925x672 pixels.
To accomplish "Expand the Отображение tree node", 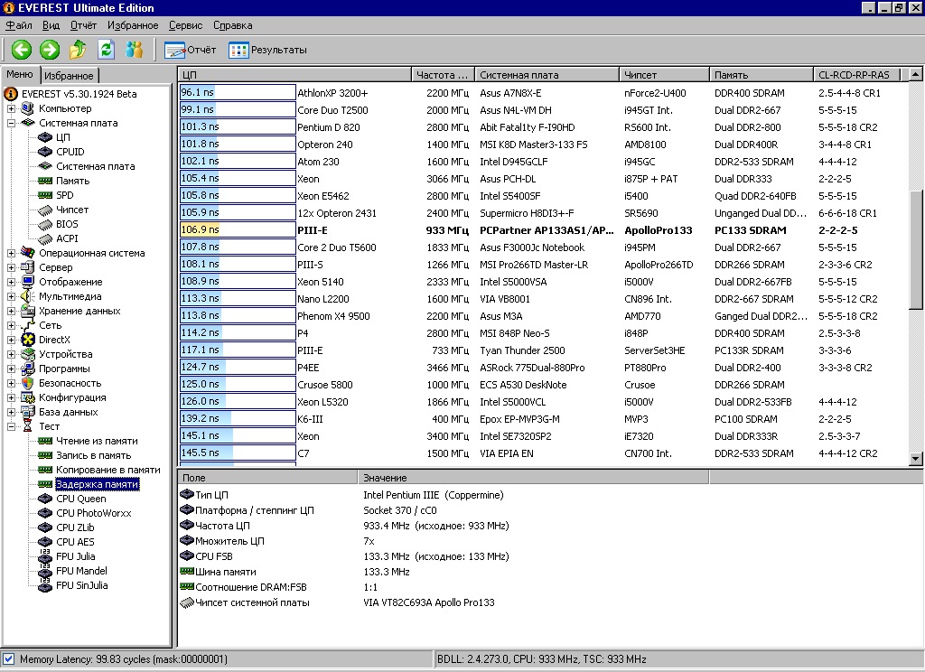I will pos(11,282).
